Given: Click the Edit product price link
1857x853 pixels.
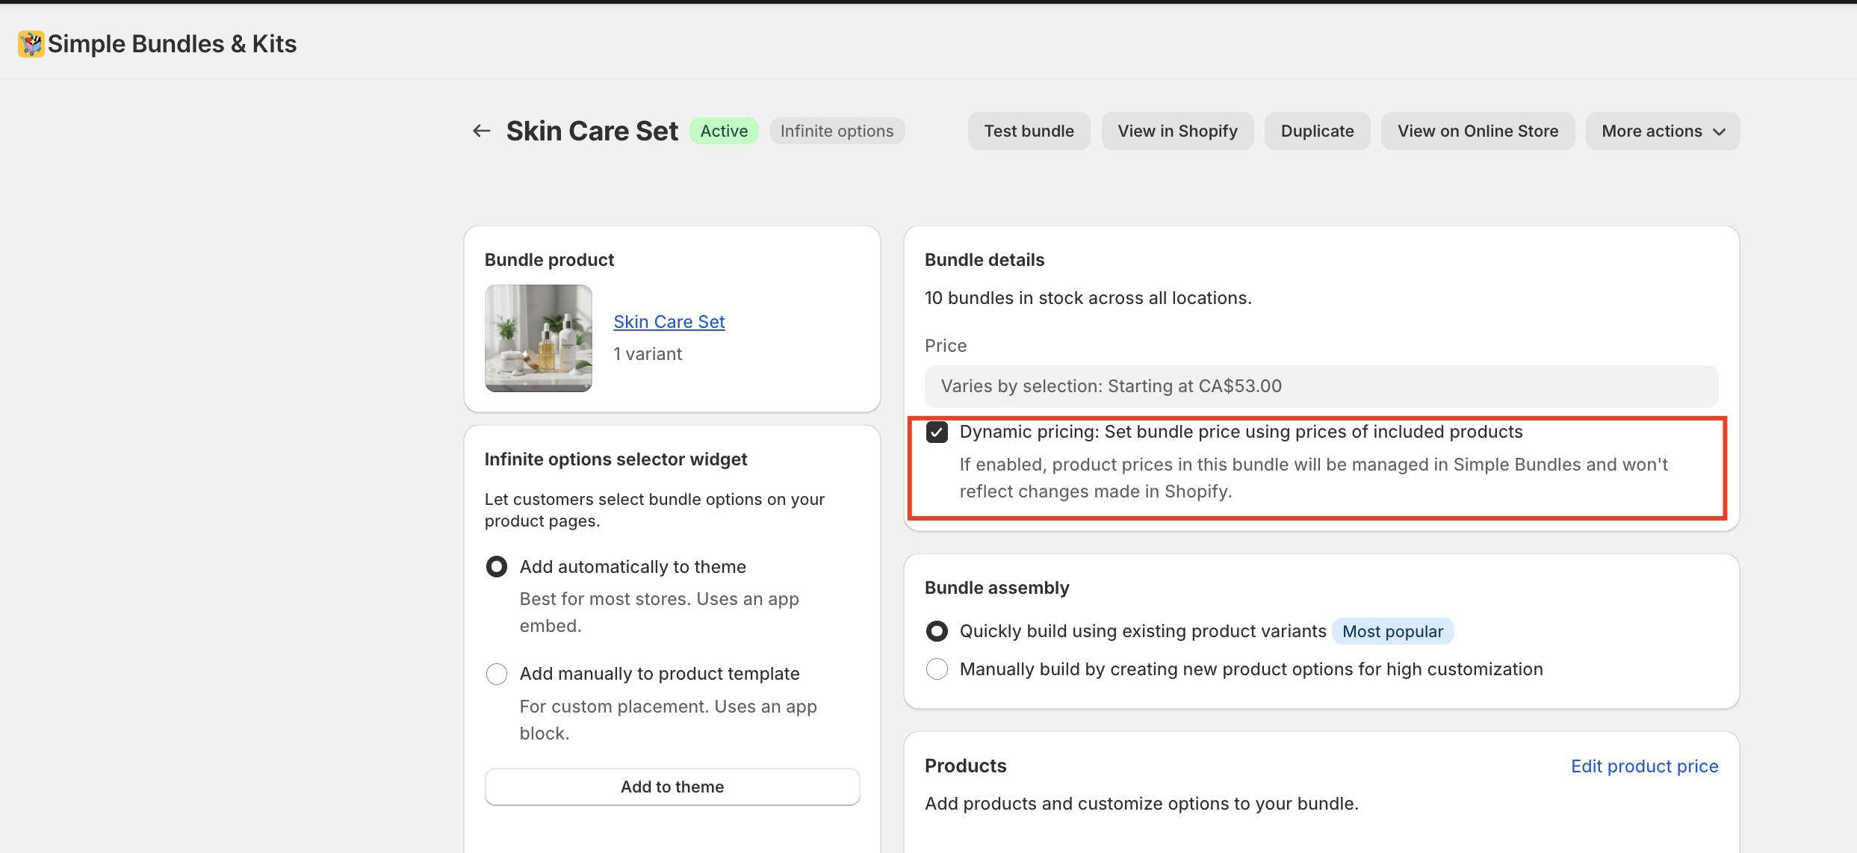Looking at the screenshot, I should tap(1644, 766).
